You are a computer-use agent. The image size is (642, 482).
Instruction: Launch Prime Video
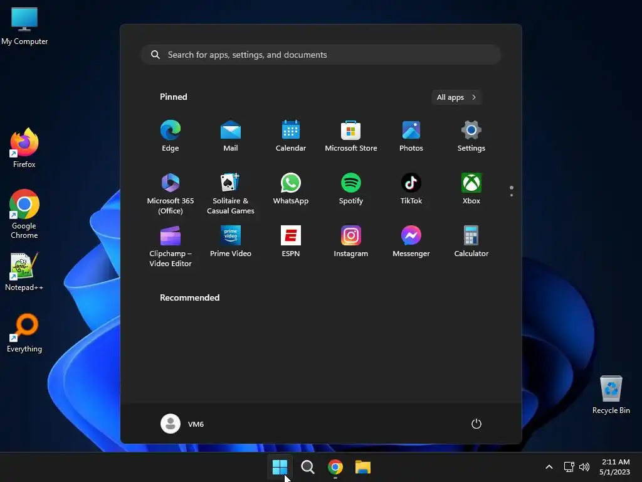tap(231, 242)
